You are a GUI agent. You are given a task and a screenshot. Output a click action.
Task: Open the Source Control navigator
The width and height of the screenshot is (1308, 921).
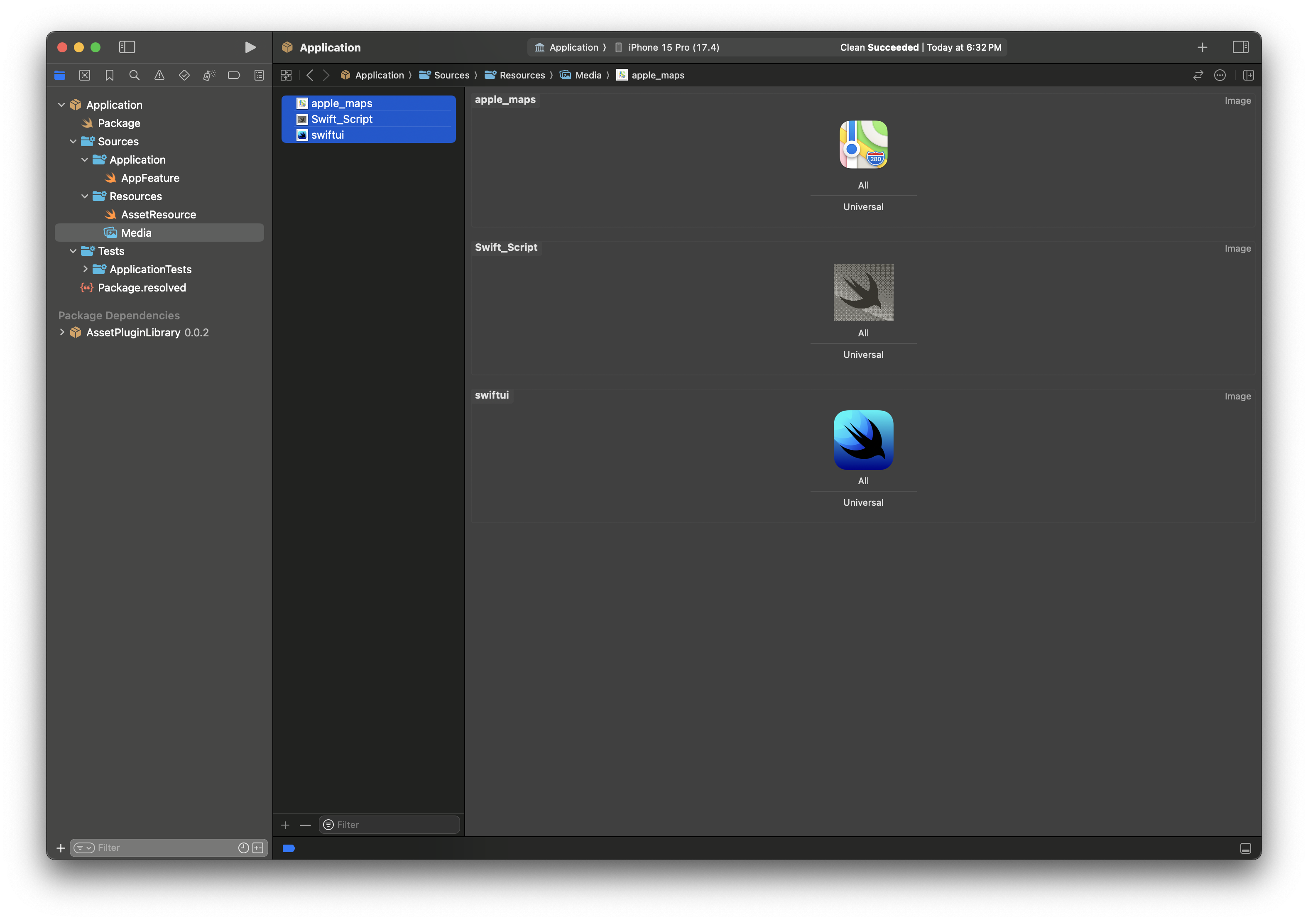point(85,75)
